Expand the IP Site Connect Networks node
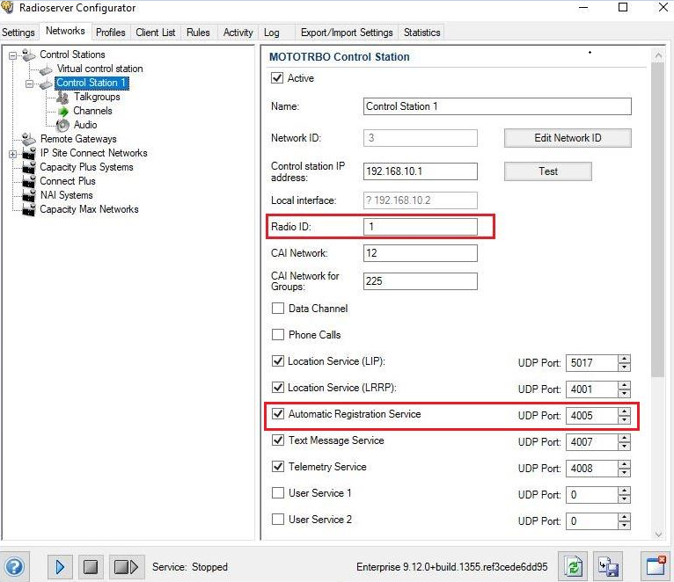674x582 pixels. (x=13, y=154)
